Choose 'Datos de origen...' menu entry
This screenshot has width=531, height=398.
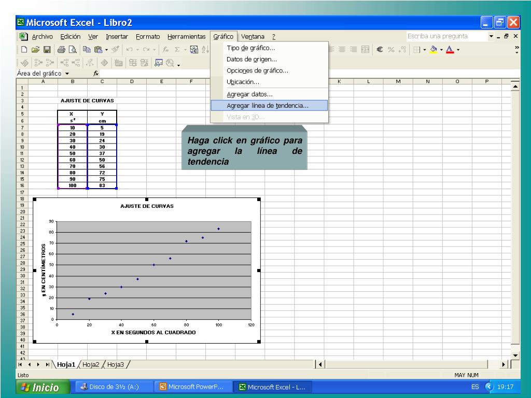pos(269,59)
